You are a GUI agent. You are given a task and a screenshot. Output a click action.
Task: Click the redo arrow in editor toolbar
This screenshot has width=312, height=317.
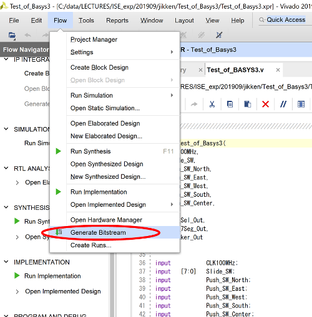[x=194, y=104]
